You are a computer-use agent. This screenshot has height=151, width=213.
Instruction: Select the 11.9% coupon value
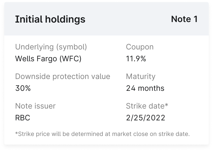click(136, 59)
